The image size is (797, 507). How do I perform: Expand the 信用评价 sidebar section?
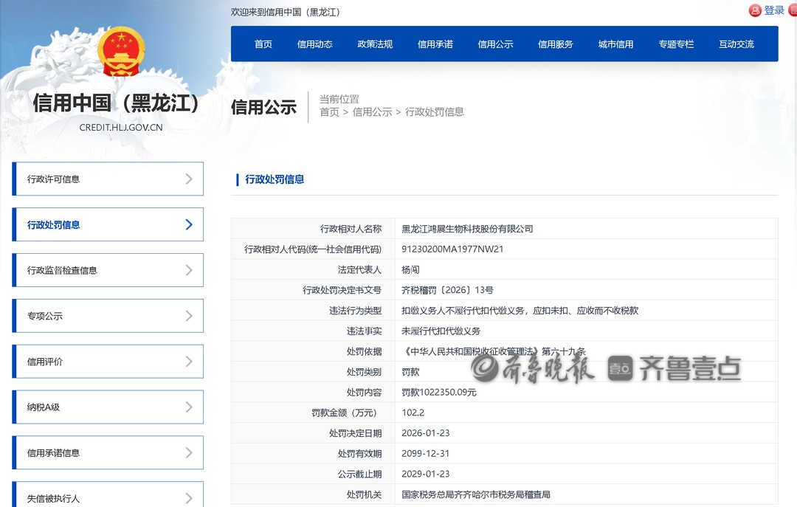[x=107, y=361]
